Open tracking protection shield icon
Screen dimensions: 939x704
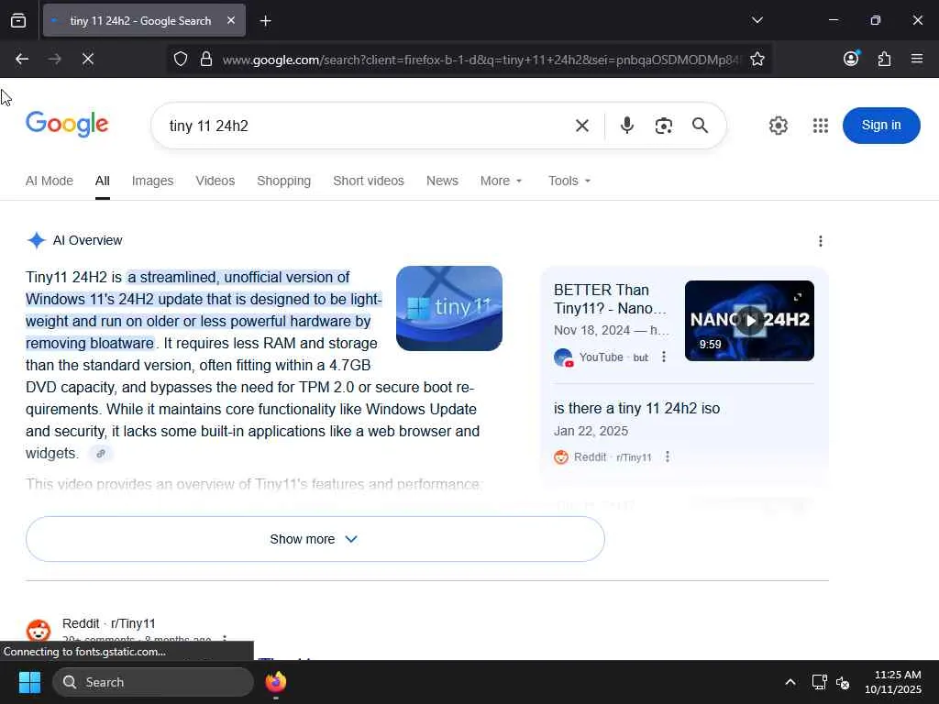(x=181, y=59)
